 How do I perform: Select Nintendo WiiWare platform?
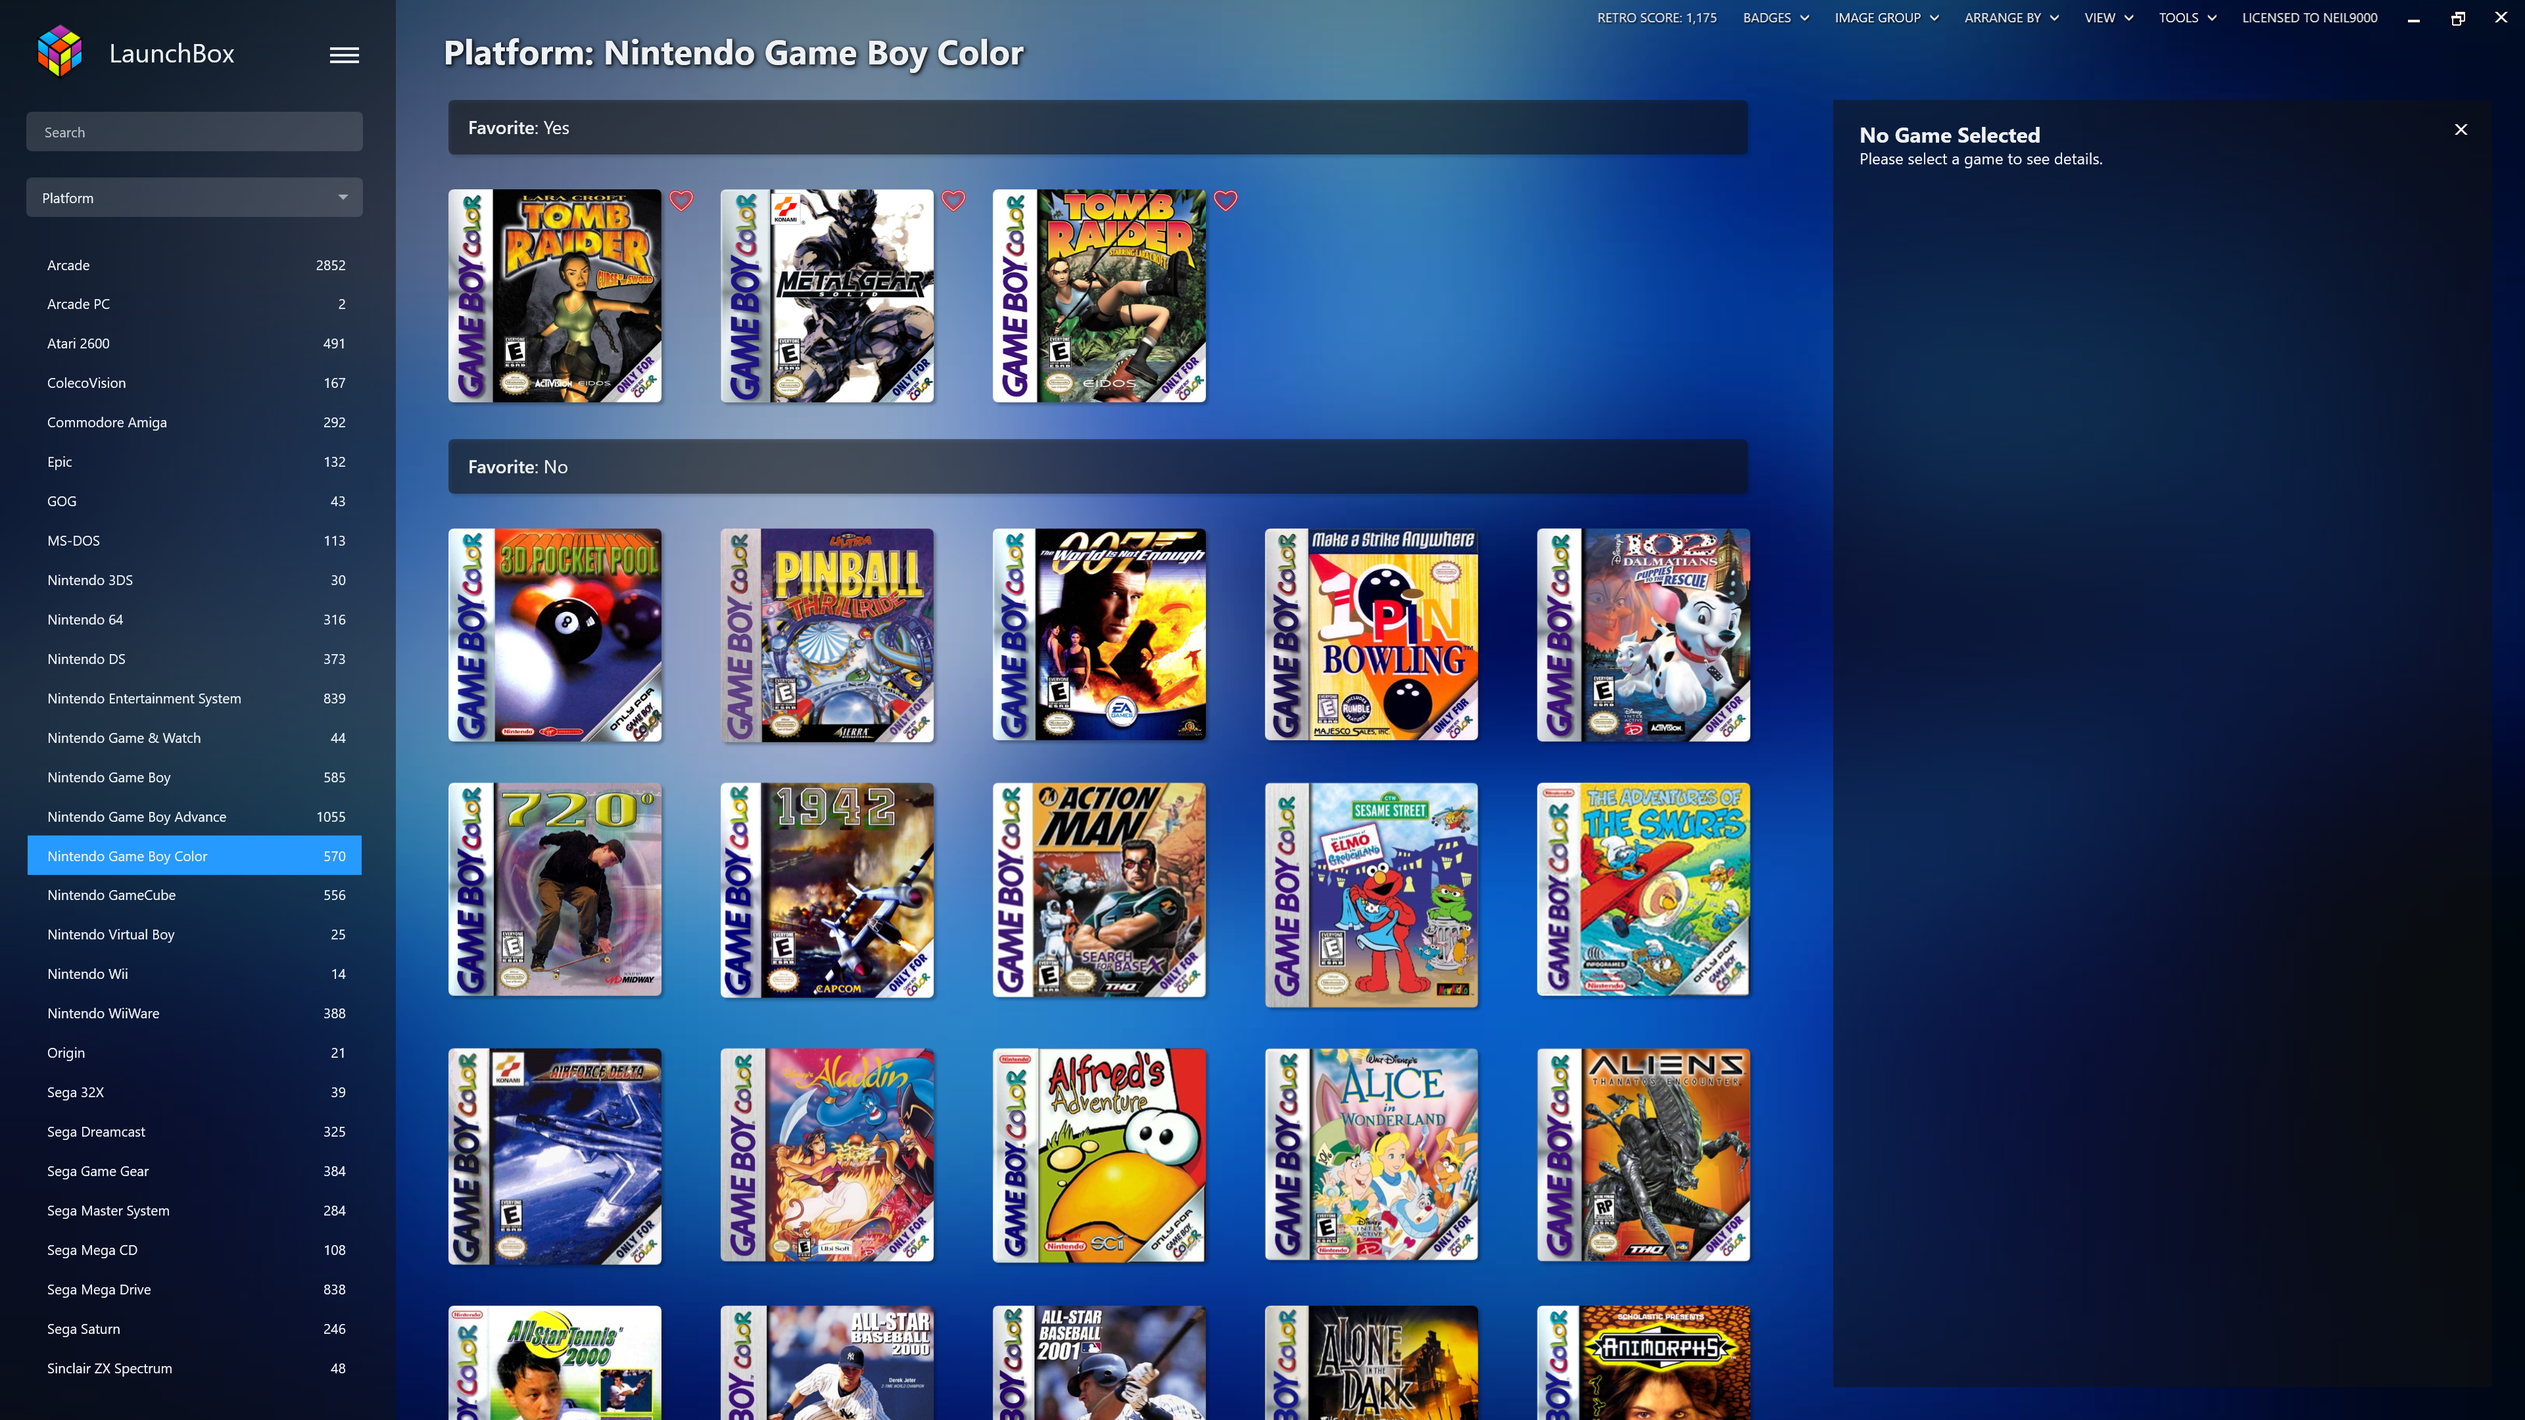tap(194, 1013)
